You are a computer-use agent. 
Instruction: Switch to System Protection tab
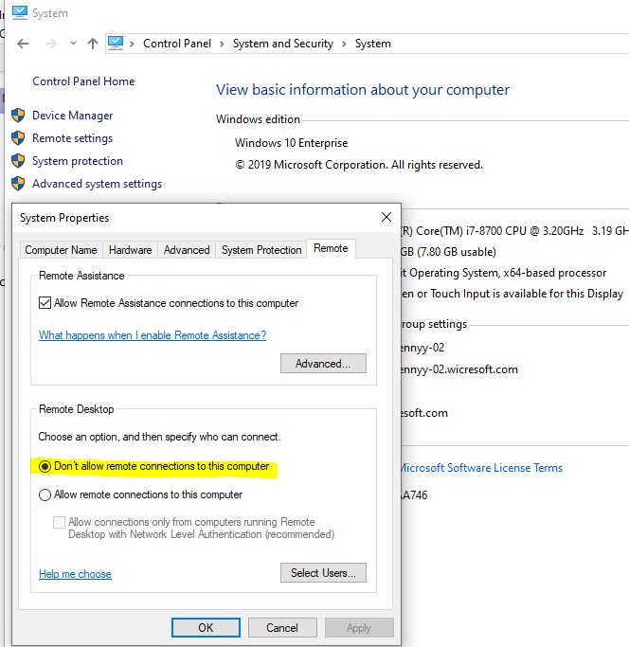pos(261,250)
